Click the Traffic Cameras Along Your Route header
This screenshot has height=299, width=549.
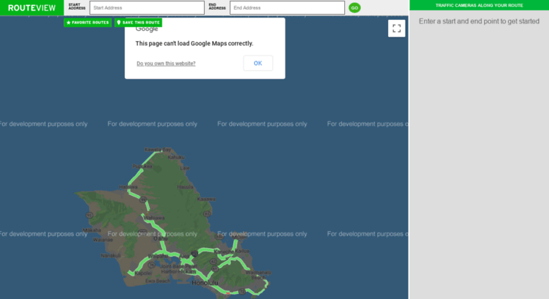pos(479,5)
